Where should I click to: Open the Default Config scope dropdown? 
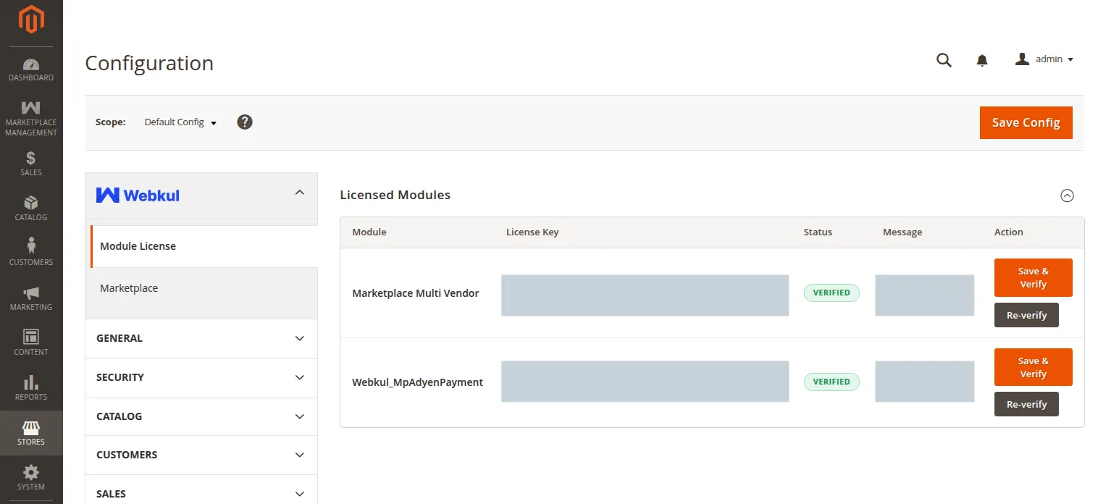point(180,122)
